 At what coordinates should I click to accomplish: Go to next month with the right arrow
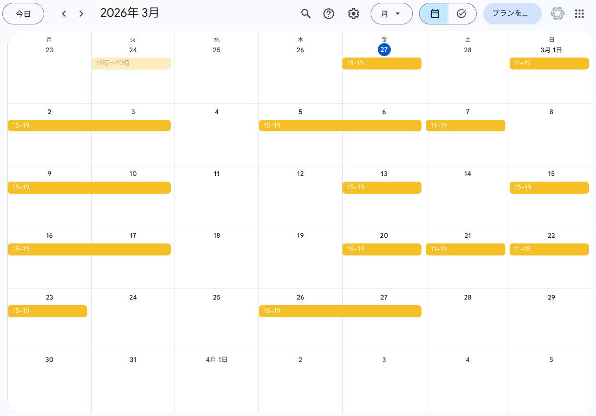(81, 13)
